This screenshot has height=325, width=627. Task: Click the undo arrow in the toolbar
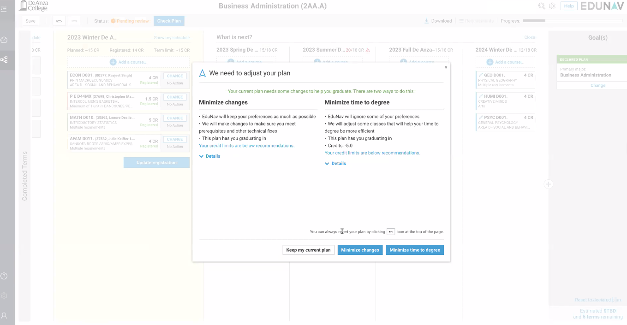59,21
